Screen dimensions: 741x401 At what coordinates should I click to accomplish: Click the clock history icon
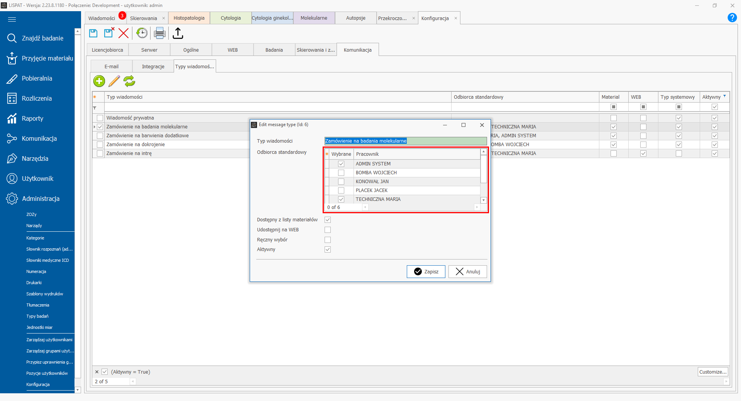click(x=142, y=34)
